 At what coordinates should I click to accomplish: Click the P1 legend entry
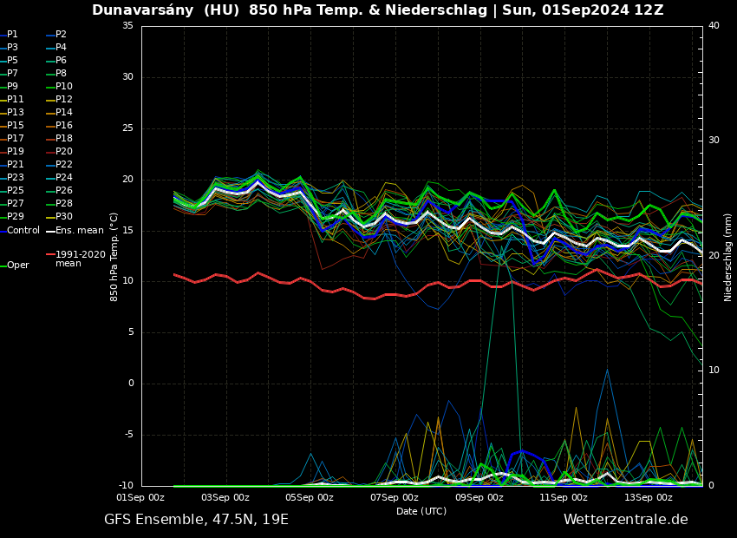click(x=12, y=35)
